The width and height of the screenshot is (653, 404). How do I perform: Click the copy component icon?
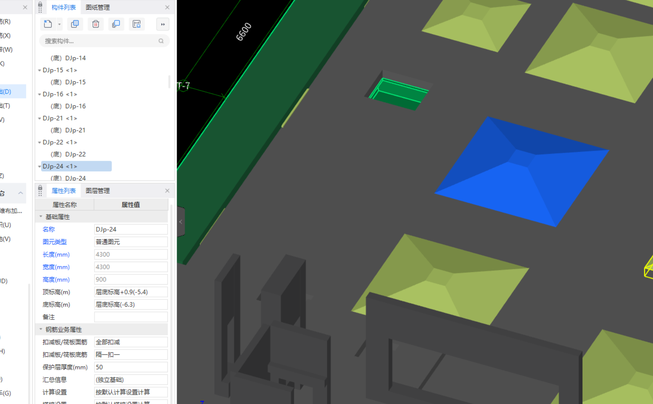(75, 24)
